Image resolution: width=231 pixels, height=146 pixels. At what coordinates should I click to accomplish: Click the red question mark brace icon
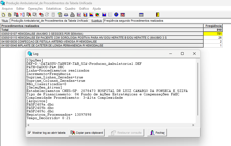point(22,15)
